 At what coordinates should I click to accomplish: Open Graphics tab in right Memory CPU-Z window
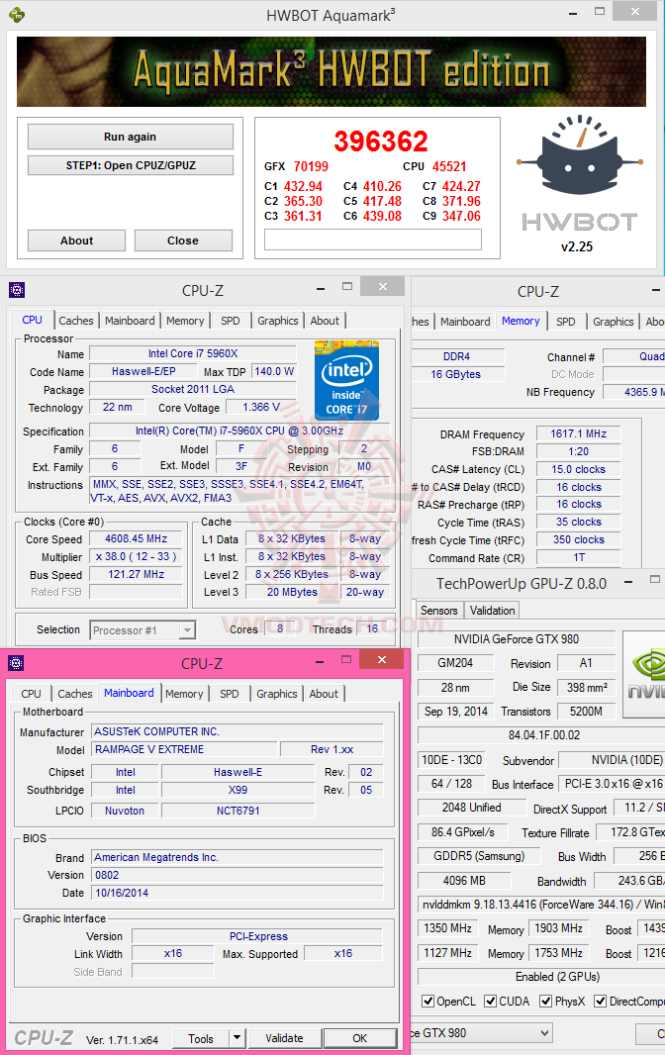[614, 321]
